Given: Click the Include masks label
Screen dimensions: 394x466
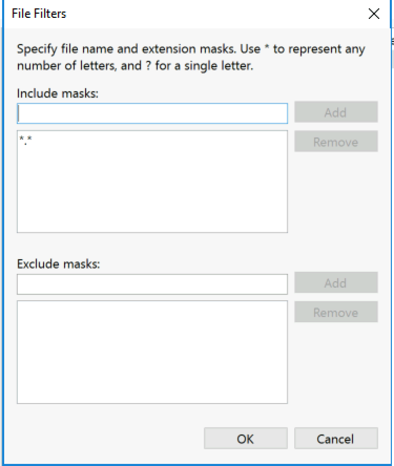Looking at the screenshot, I should (57, 93).
